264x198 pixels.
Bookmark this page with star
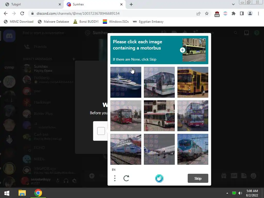207,13
